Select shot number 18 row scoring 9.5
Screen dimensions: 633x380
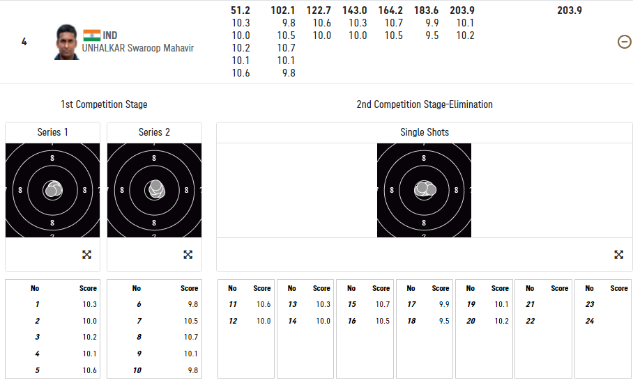tap(425, 321)
